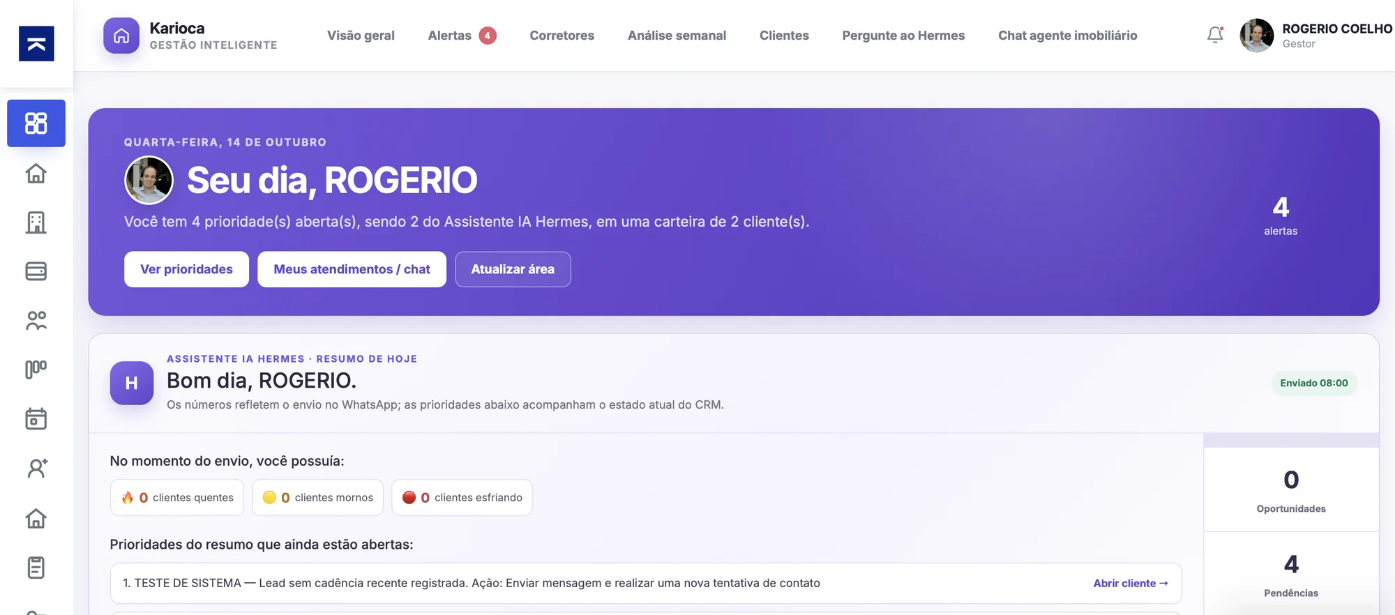Click the Atualizar área button
This screenshot has width=1395, height=615.
(513, 269)
